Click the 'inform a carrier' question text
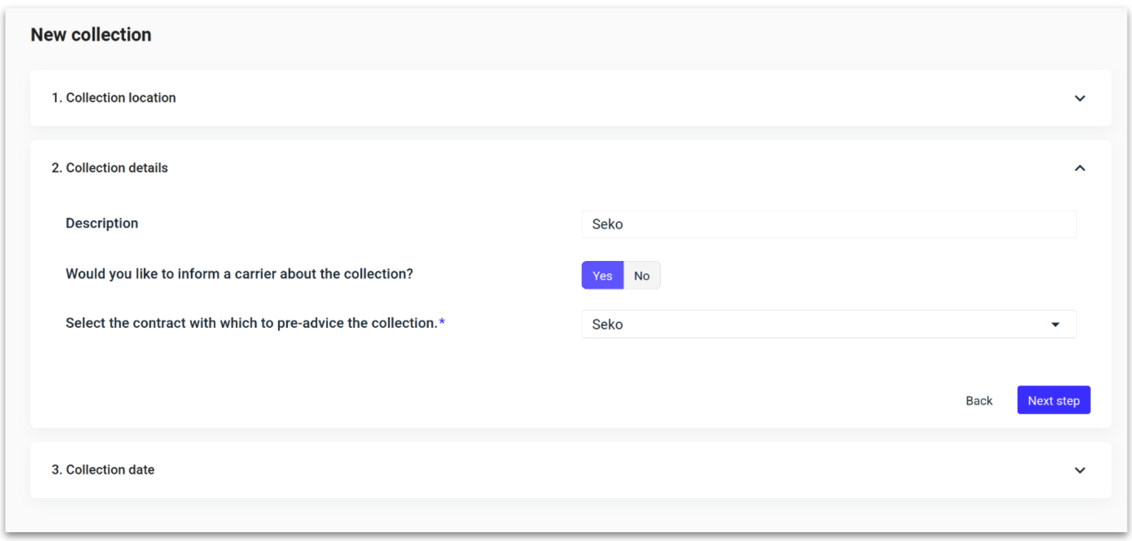Image resolution: width=1132 pixels, height=541 pixels. [x=239, y=274]
